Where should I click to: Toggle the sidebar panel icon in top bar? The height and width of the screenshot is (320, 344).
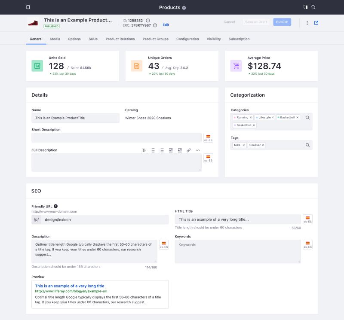(28, 7)
